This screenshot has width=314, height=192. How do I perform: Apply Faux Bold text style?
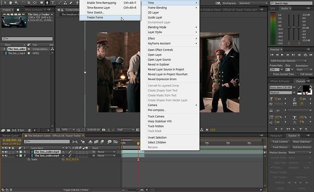pyautogui.click(x=276, y=129)
